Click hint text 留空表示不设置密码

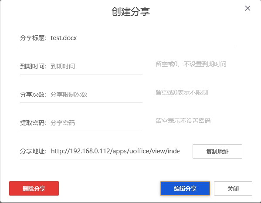(x=183, y=121)
